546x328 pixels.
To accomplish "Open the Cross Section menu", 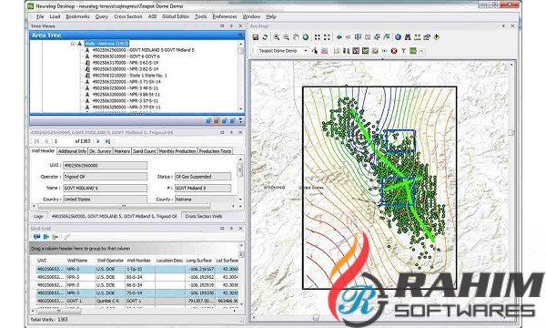I will pyautogui.click(x=127, y=16).
